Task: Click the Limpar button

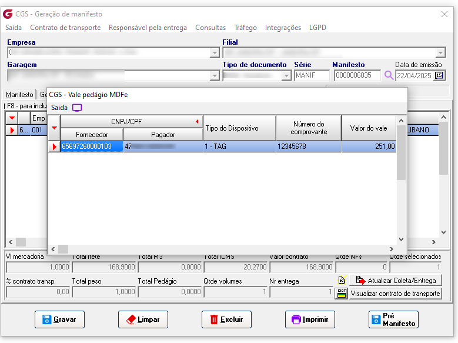Action: click(143, 319)
